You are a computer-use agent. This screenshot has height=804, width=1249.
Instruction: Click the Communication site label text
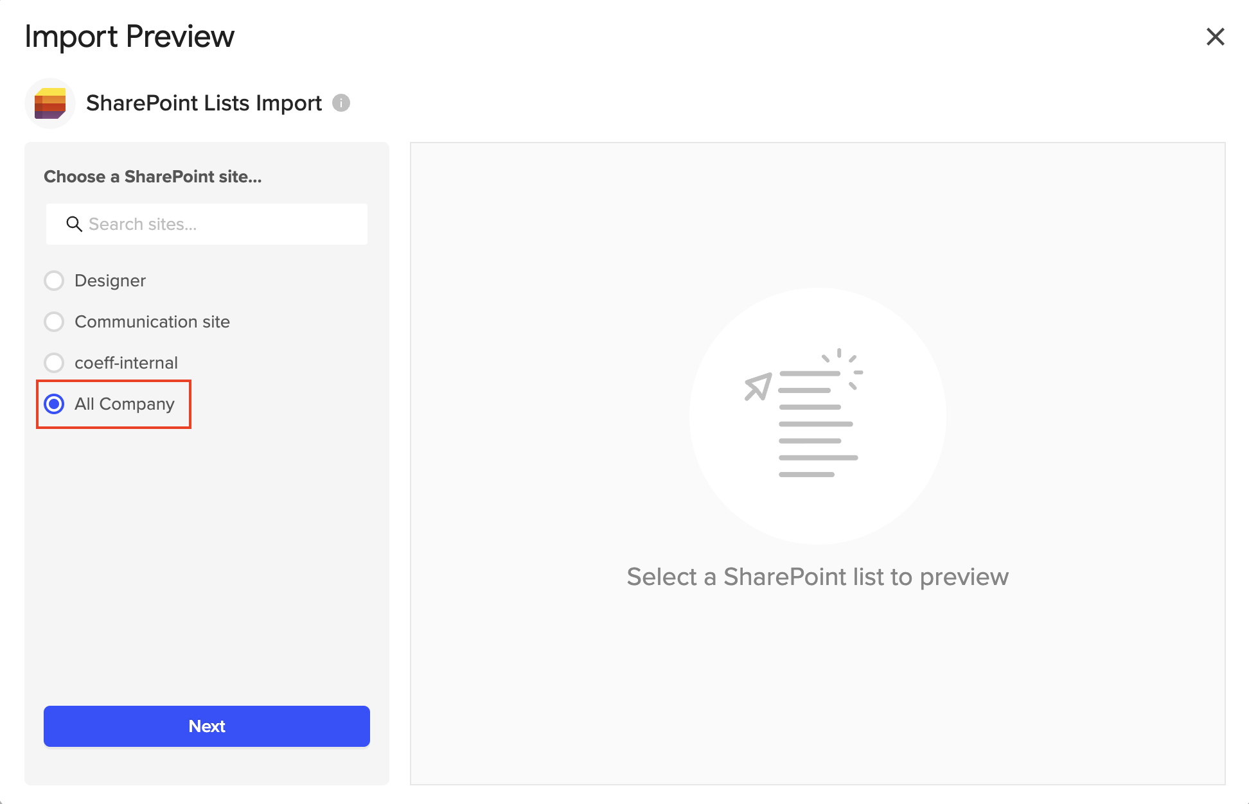point(152,322)
